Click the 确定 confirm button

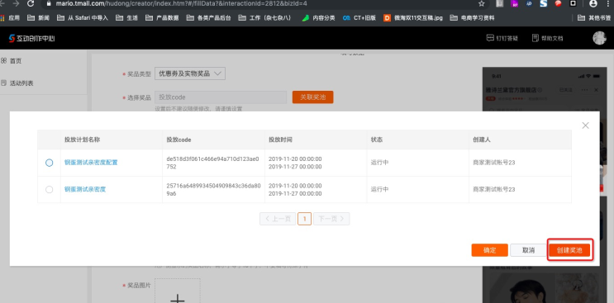[489, 250]
